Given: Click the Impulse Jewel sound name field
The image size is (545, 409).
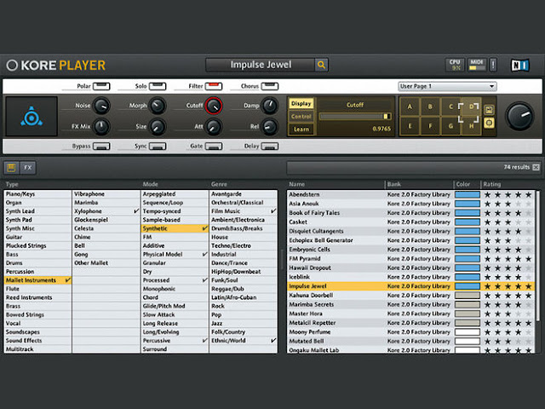Looking at the screenshot, I should (261, 65).
